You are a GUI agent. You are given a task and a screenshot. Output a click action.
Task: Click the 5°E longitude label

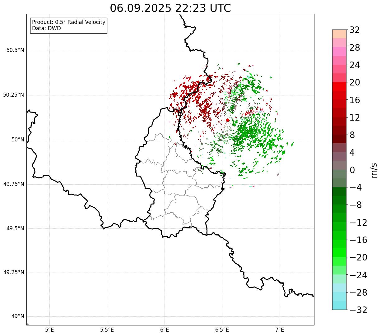click(x=49, y=329)
